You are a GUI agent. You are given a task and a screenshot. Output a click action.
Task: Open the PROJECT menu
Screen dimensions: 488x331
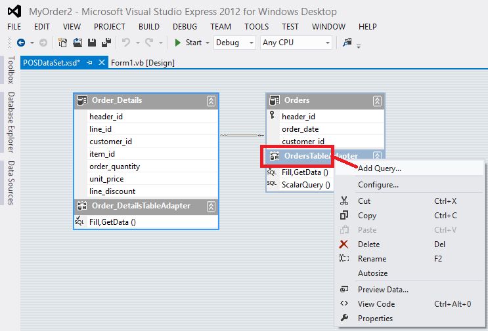pyautogui.click(x=110, y=27)
